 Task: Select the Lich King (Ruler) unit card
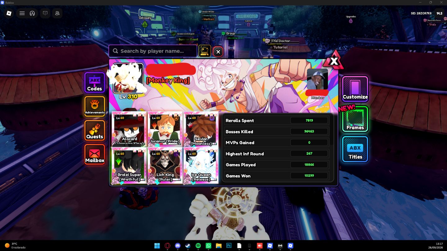coord(165,165)
